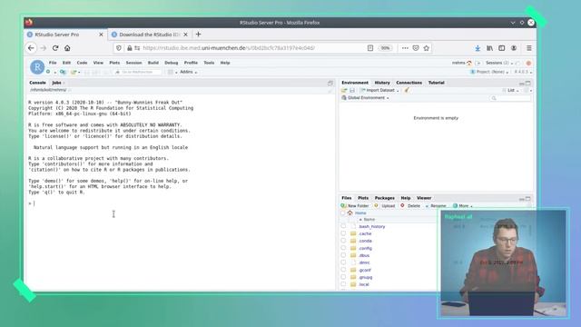Open the Tools menu
The image size is (581, 327).
coord(209,63)
